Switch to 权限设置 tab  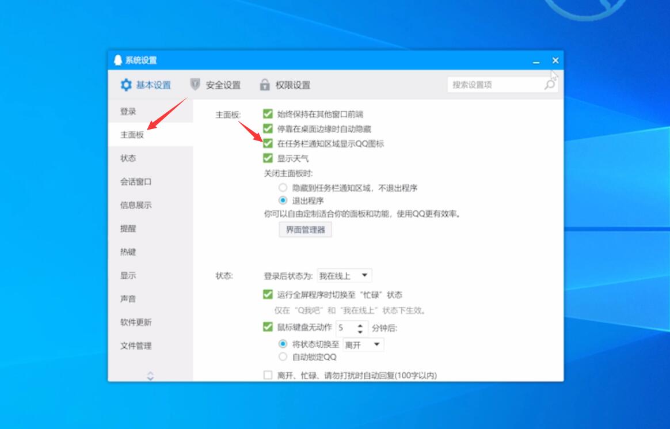(285, 85)
